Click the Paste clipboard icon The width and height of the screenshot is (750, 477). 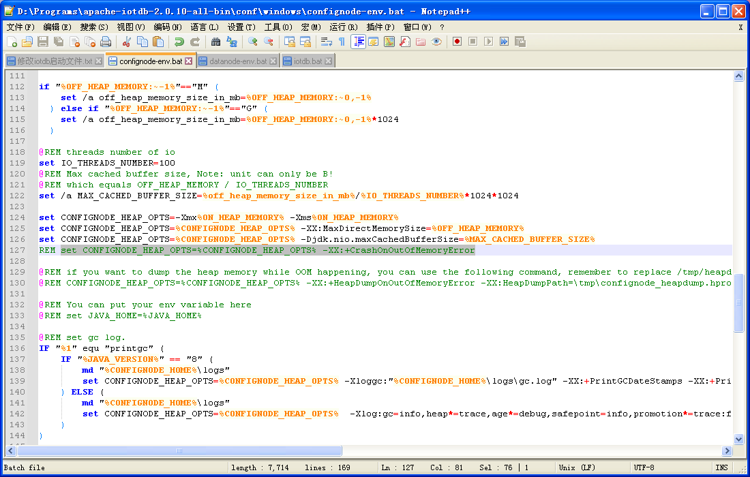coord(158,42)
